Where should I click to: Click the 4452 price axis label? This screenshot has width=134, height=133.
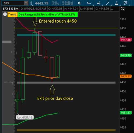click(123, 19)
